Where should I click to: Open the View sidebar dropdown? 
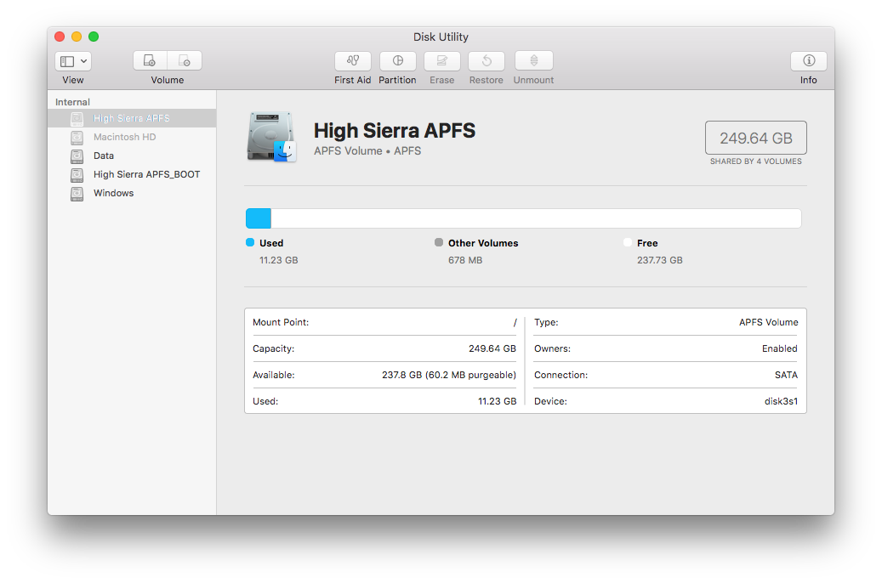click(73, 61)
